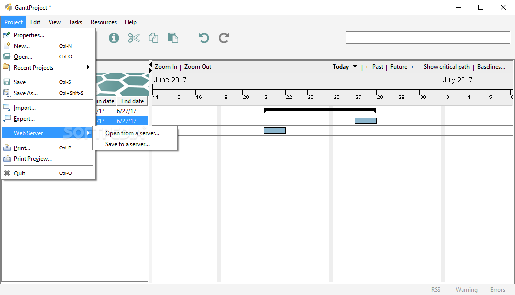Click the End date column header
This screenshot has width=515, height=295.
tap(132, 101)
